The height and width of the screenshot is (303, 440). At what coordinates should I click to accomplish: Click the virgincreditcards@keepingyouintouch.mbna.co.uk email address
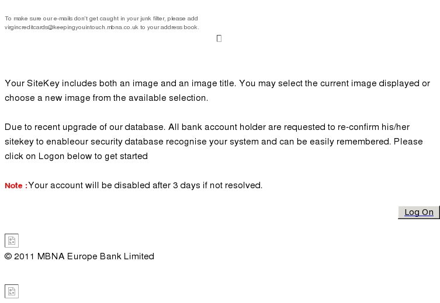71,27
